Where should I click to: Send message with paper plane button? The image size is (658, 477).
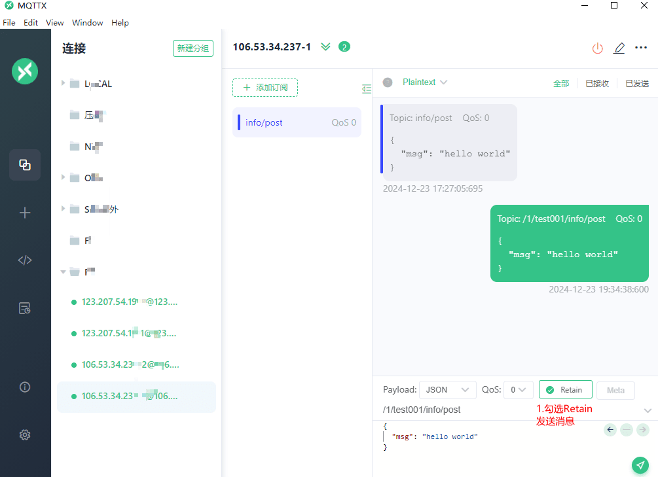tap(640, 465)
